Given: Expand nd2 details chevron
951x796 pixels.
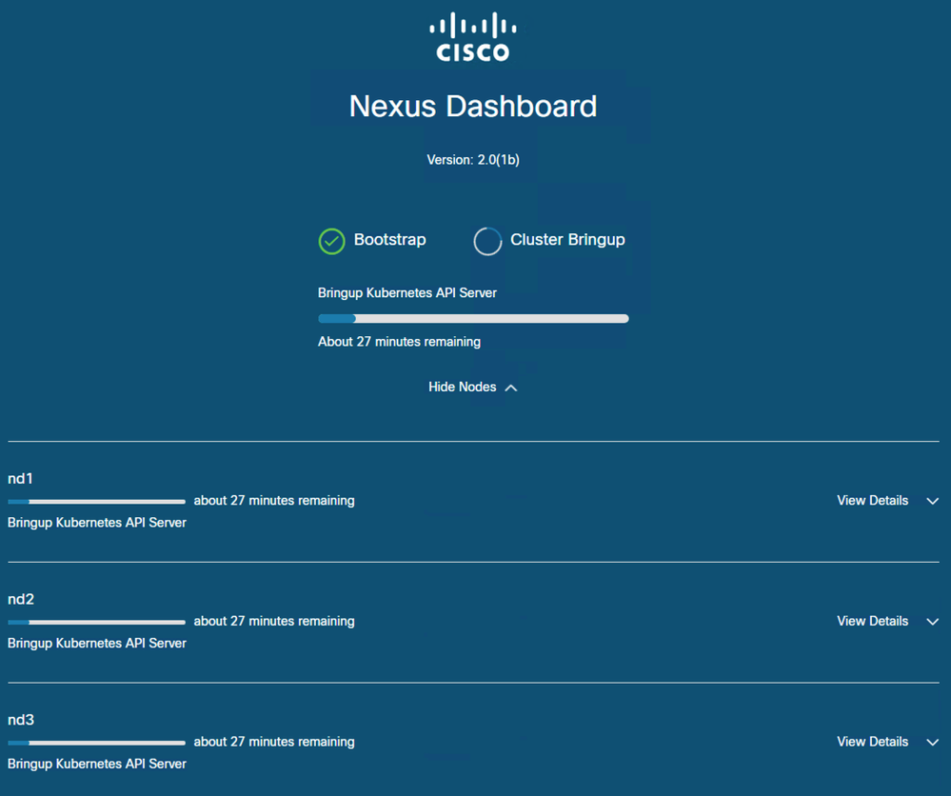Looking at the screenshot, I should pyautogui.click(x=933, y=622).
